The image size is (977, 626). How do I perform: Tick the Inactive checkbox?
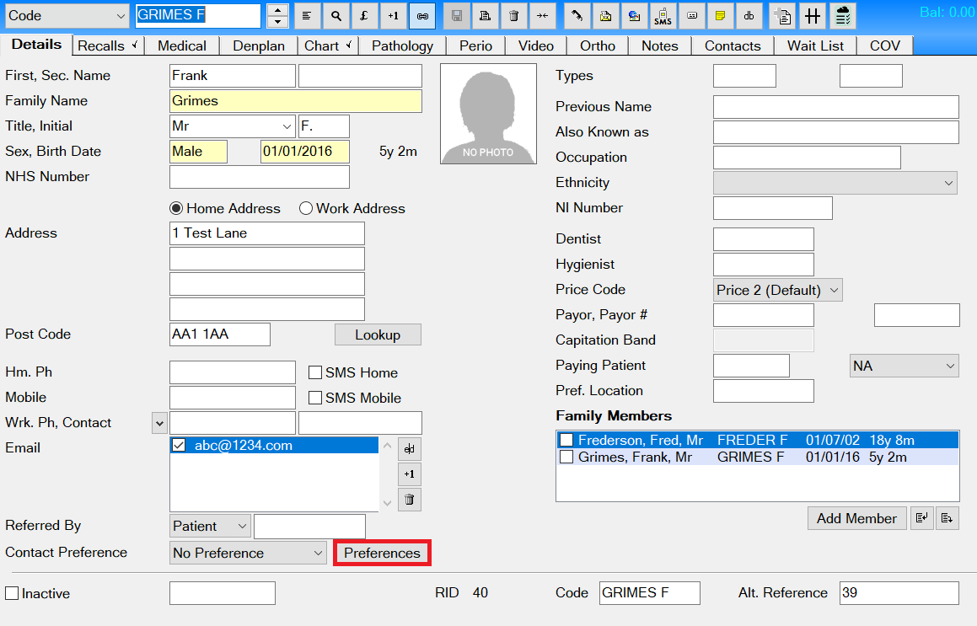point(12,593)
